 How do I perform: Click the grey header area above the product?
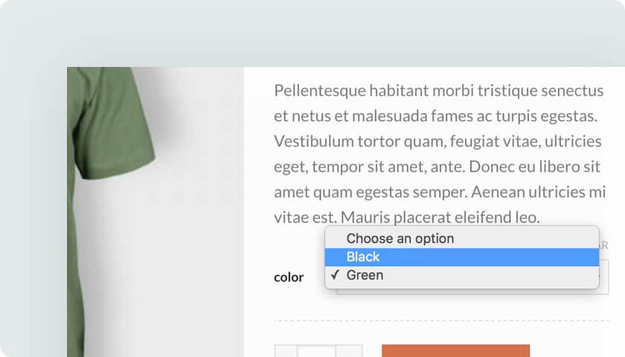click(x=312, y=33)
